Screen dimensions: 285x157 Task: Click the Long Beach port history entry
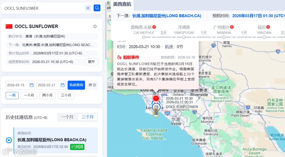coord(56,140)
